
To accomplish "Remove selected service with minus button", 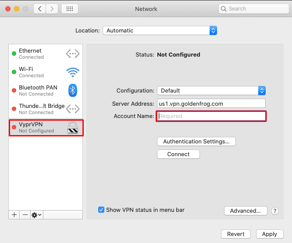I will 25,214.
